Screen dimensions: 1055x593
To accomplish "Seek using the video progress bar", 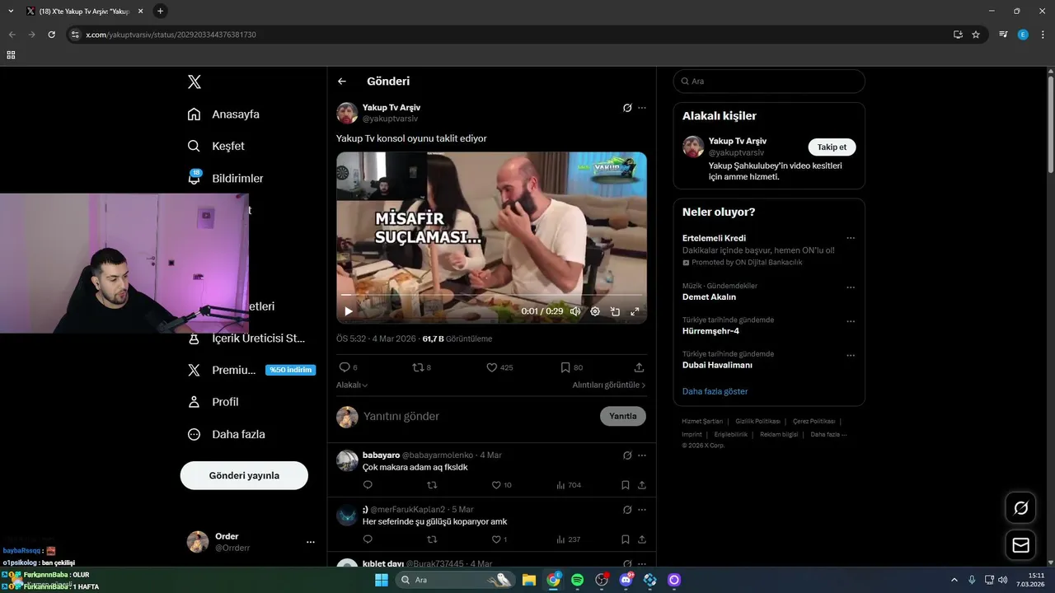I will 491,295.
